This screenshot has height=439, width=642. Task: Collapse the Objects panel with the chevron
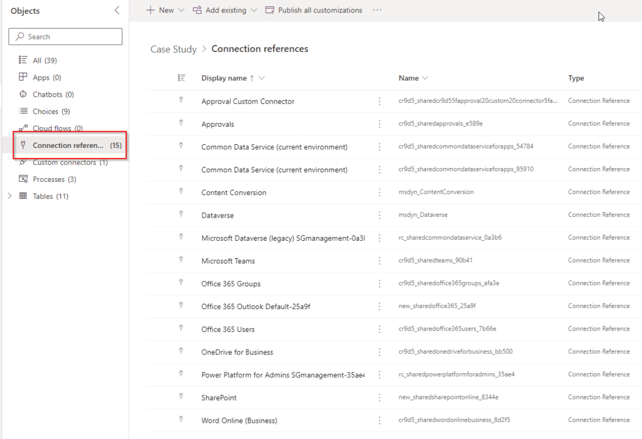click(x=117, y=10)
